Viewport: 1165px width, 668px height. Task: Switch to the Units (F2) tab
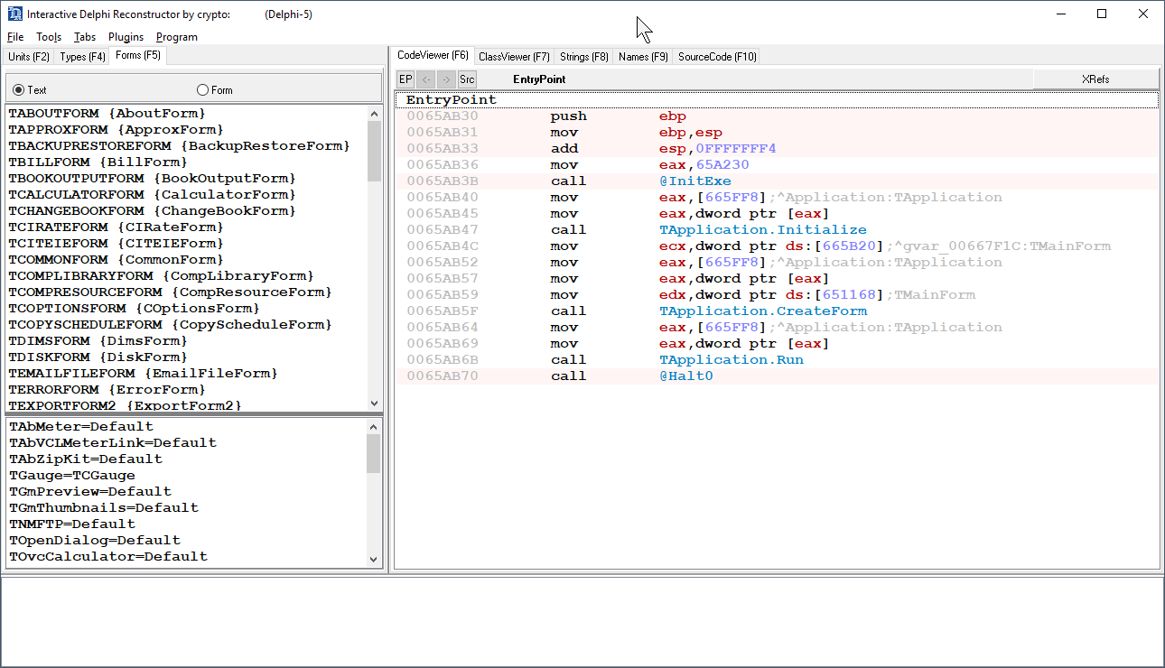coord(28,56)
